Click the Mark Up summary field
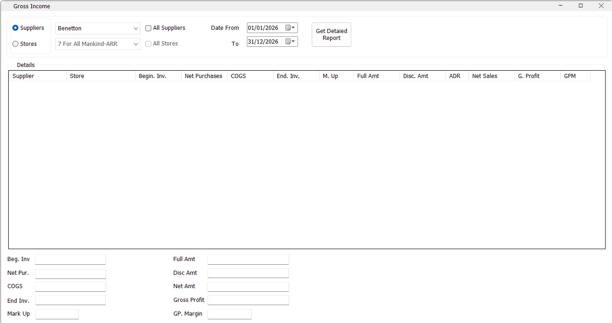 (x=57, y=314)
